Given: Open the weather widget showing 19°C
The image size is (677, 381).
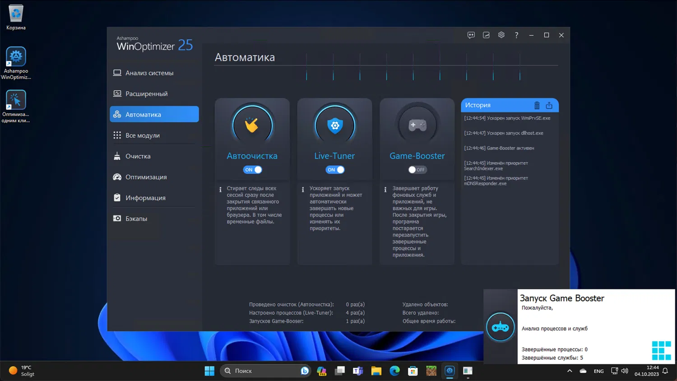Looking at the screenshot, I should [22, 371].
